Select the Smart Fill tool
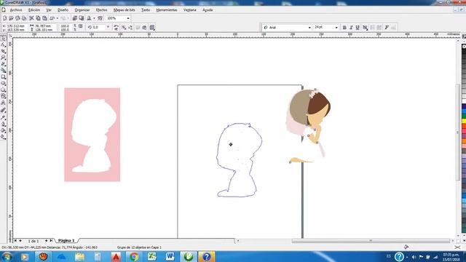 tap(3, 71)
